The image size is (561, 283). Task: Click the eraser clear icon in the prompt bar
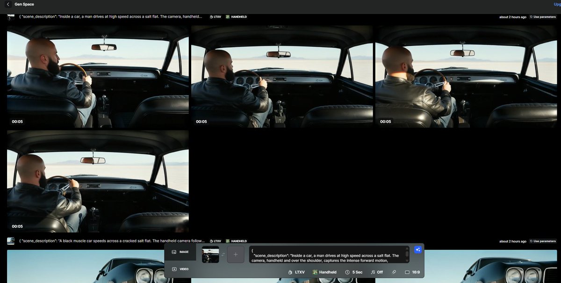pos(394,272)
